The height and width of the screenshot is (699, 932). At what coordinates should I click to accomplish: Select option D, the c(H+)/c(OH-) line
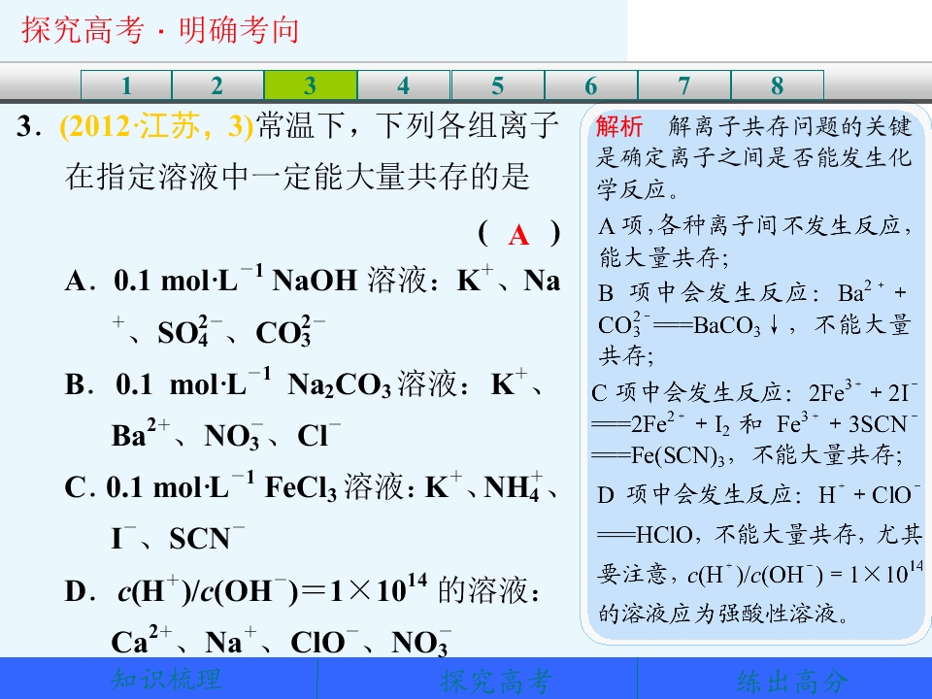302,590
